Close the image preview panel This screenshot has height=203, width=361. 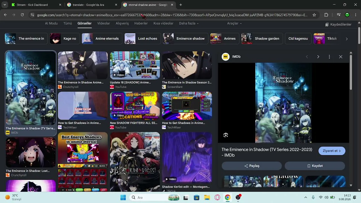point(341,57)
